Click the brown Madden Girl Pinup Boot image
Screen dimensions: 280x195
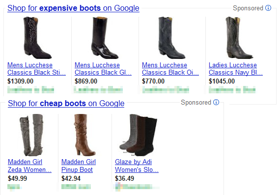84,135
